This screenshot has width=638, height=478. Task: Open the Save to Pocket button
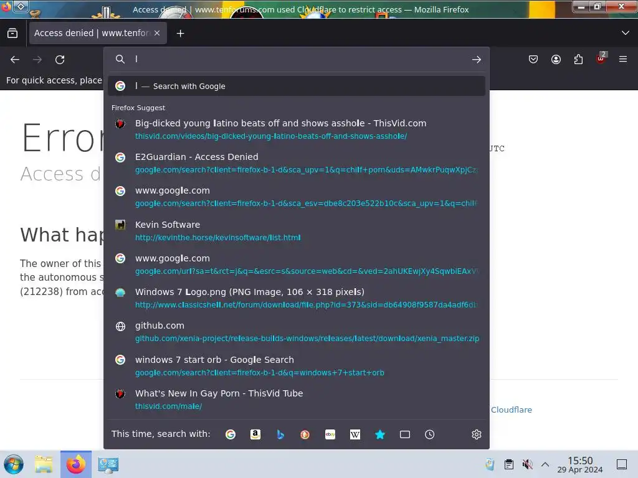pyautogui.click(x=533, y=59)
